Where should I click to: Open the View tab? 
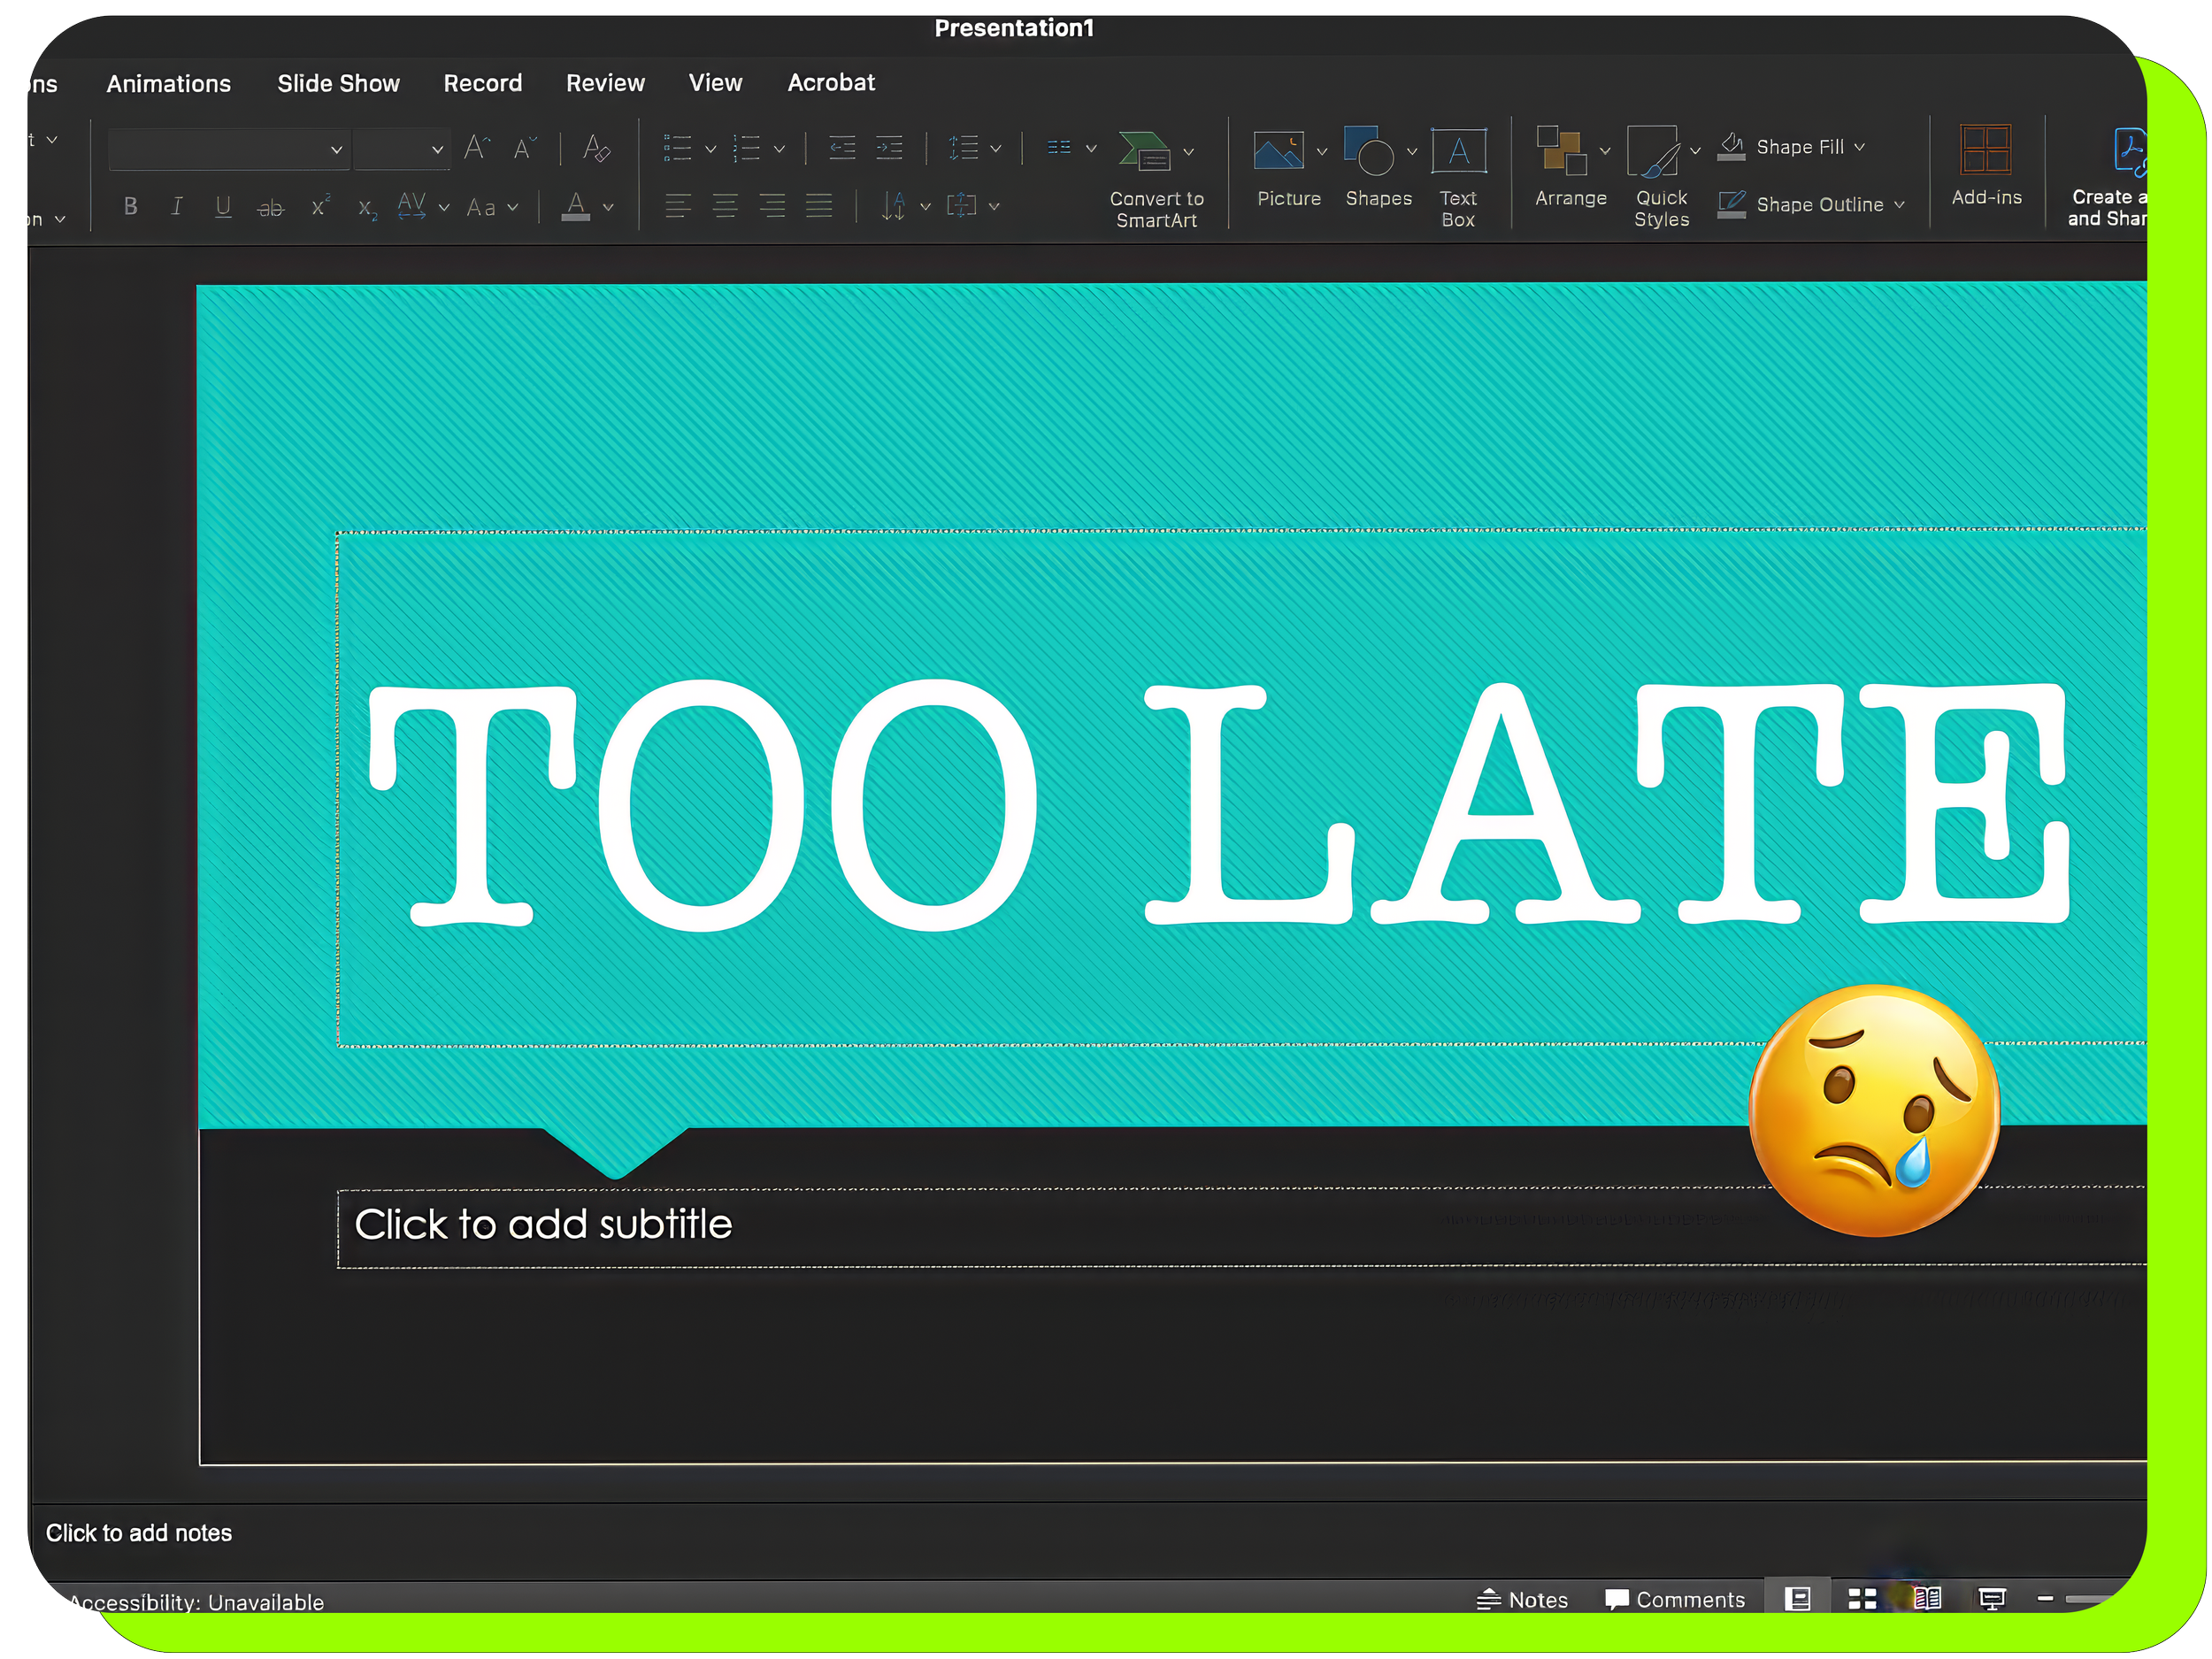click(715, 83)
